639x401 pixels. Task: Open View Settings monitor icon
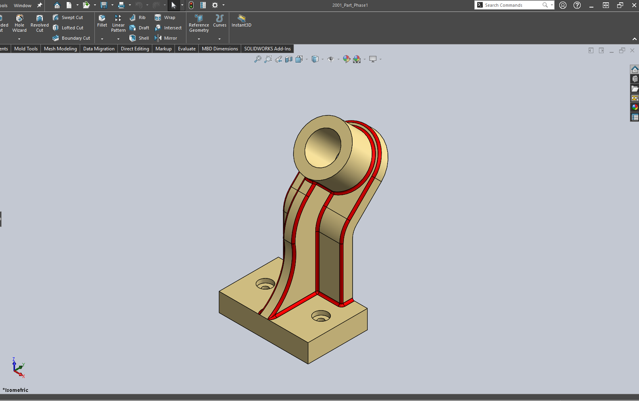click(373, 59)
